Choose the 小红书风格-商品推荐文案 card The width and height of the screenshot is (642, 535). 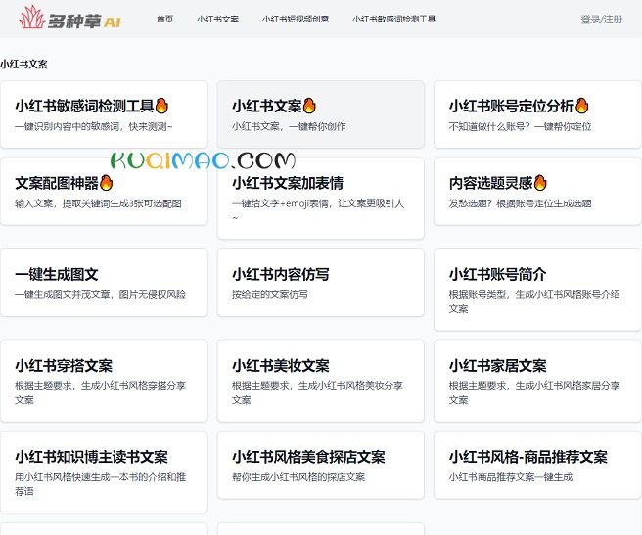(x=537, y=465)
